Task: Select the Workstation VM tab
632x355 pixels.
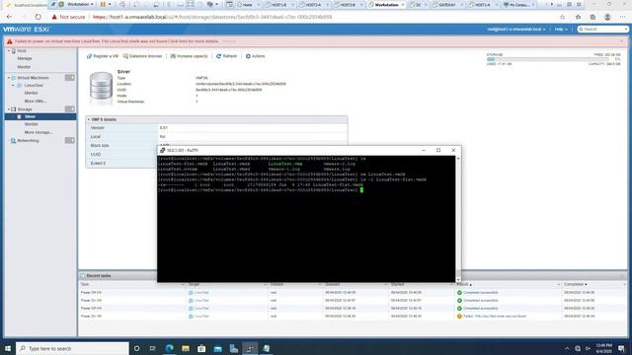Action: (386, 5)
